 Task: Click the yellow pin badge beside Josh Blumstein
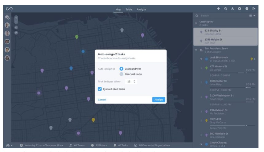click(252, 59)
